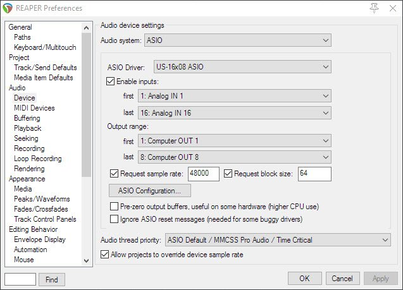This screenshot has width=403, height=290.
Task: Pin the Preferences window with pushpin icon
Action: [x=375, y=8]
